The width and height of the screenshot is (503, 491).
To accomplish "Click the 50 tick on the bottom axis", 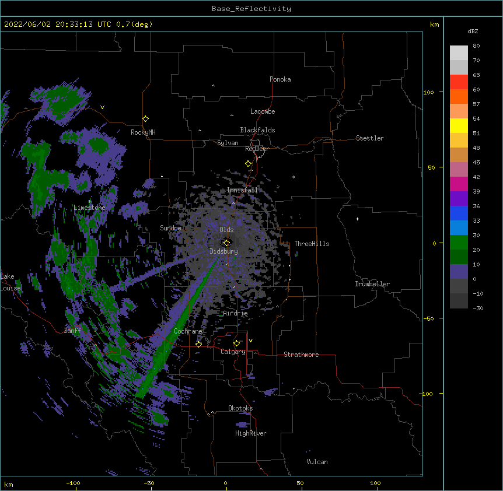I will pos(300,483).
